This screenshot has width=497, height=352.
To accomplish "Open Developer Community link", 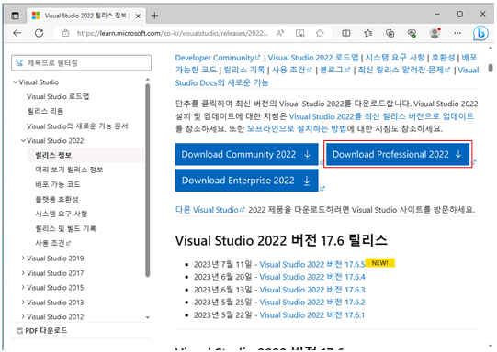I will (x=218, y=58).
